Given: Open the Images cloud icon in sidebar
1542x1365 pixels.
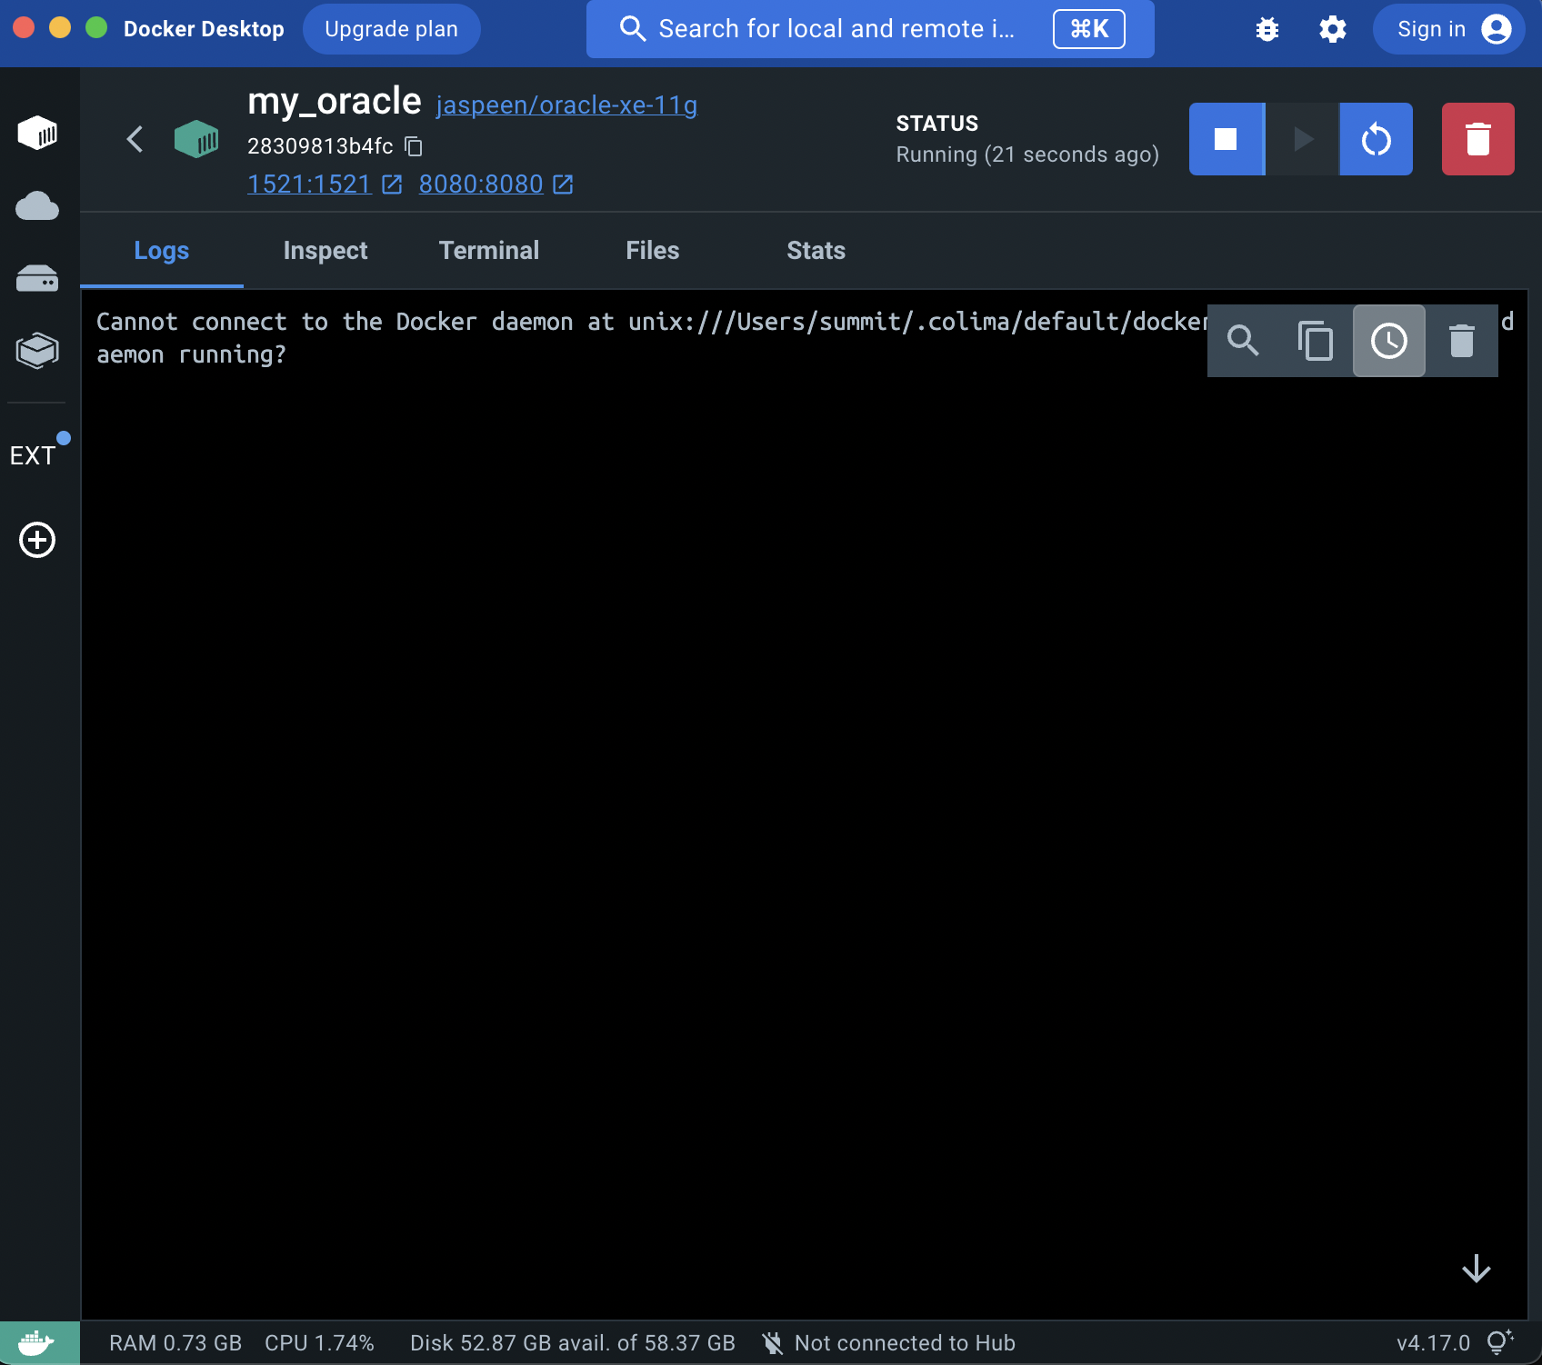Looking at the screenshot, I should 37,206.
